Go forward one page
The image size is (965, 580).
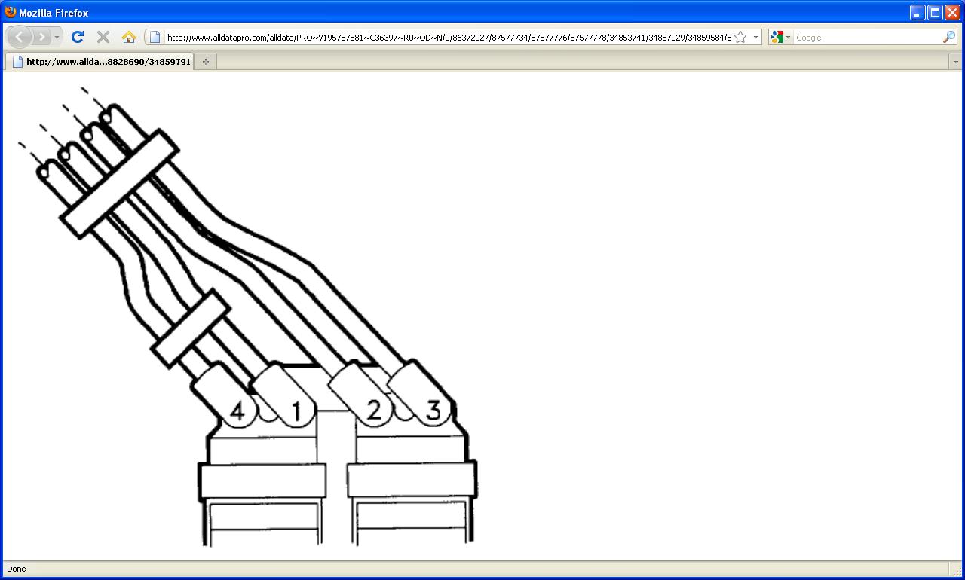click(41, 37)
